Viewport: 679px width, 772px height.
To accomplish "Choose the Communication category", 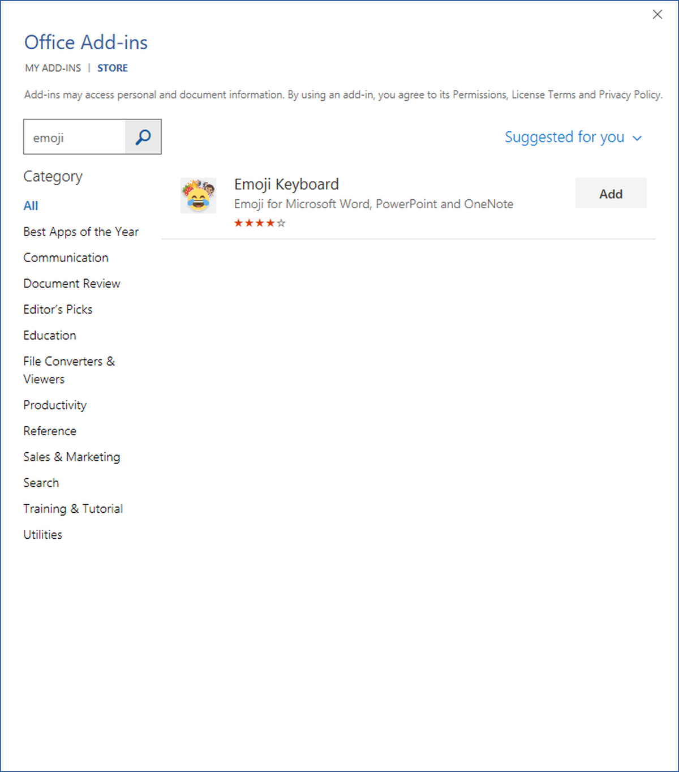I will tap(66, 258).
